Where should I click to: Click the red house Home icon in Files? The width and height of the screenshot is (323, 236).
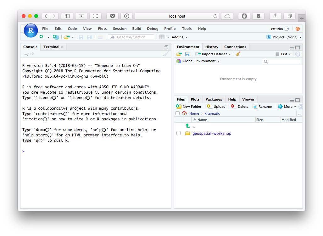[x=184, y=113]
